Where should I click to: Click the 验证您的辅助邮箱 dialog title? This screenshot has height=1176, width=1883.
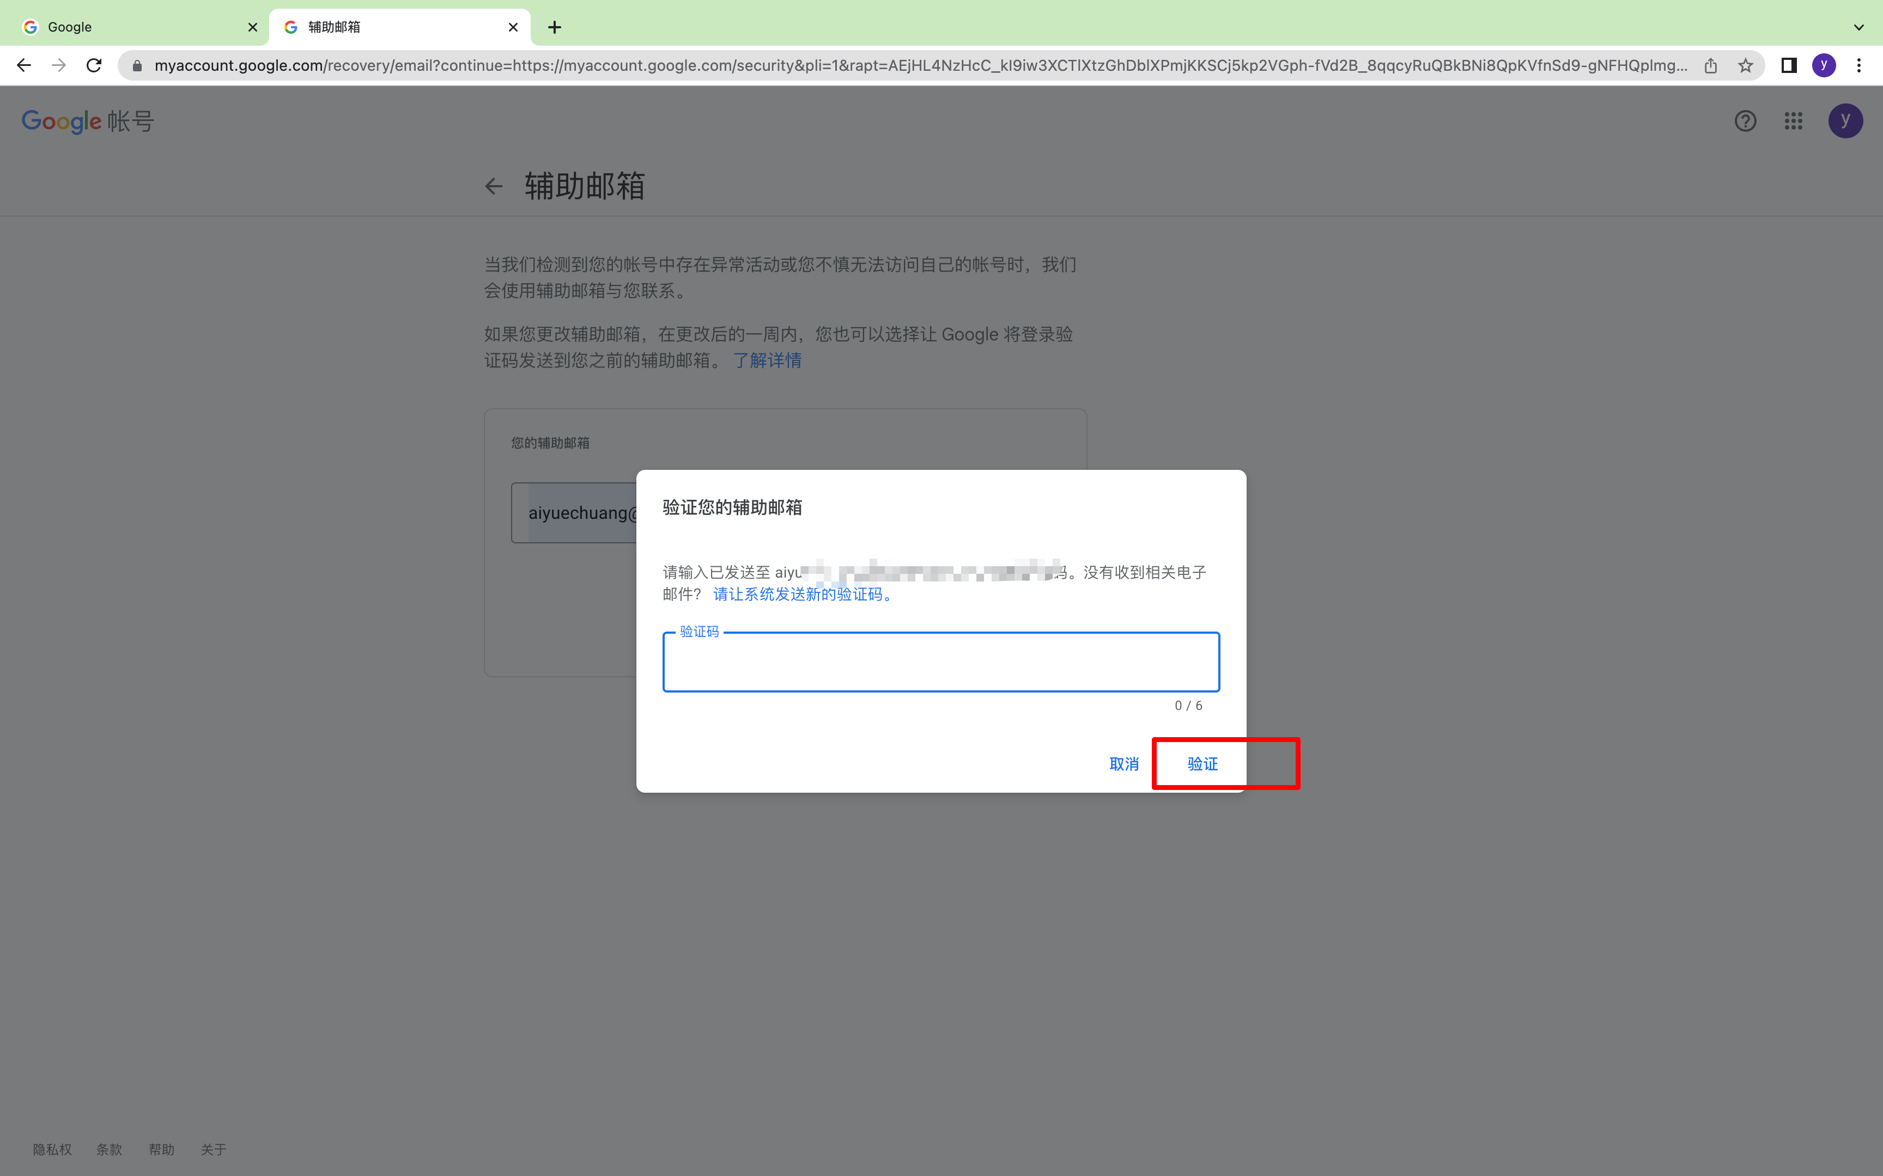732,508
